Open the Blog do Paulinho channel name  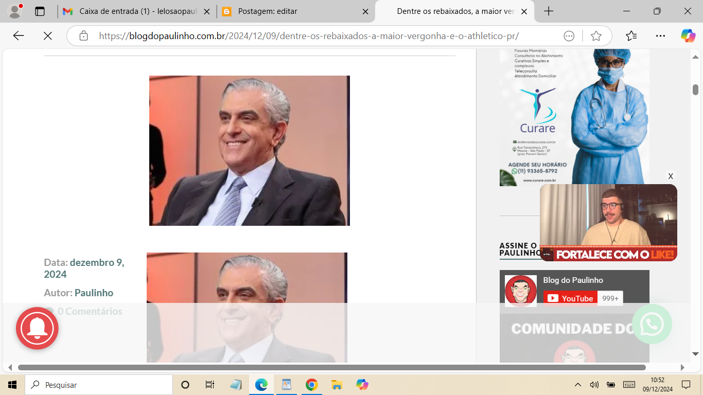tap(573, 280)
